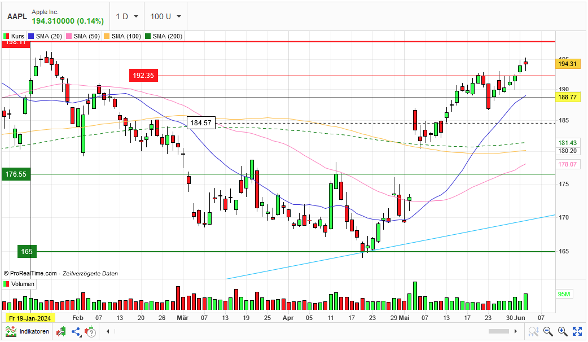Click the blue share icon

pyautogui.click(x=76, y=332)
